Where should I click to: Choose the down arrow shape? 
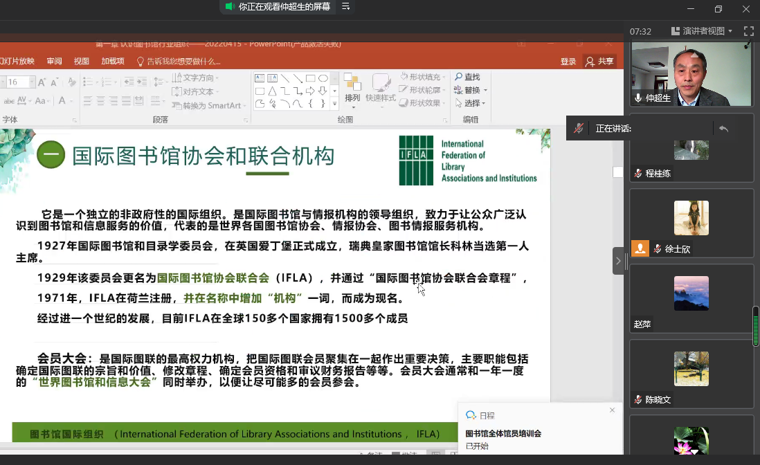point(323,91)
